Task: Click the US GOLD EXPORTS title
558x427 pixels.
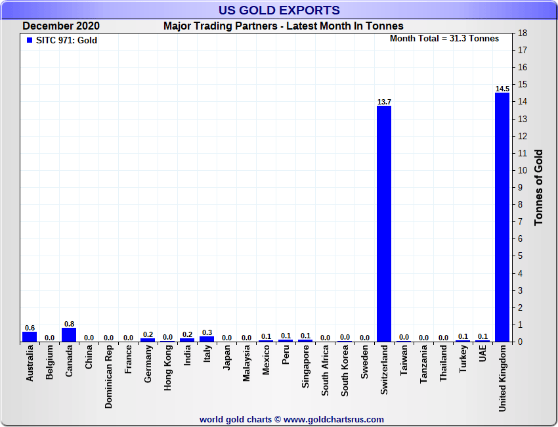Action: [x=279, y=10]
